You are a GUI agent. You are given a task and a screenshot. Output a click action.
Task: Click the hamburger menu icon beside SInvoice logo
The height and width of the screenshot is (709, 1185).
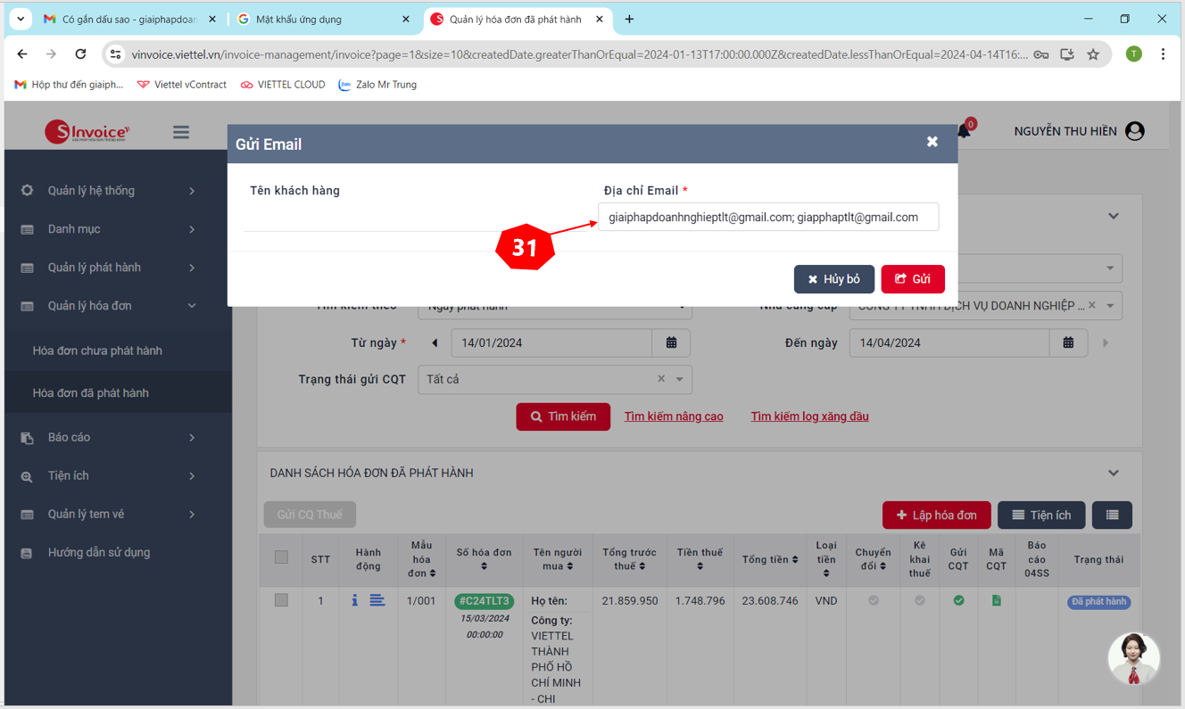[x=181, y=132]
